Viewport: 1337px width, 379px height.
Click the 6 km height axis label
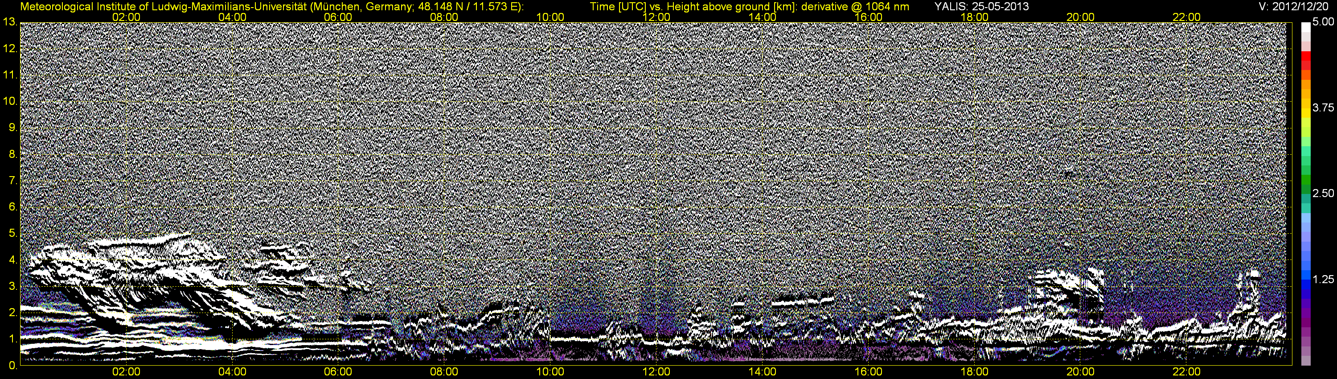12,207
